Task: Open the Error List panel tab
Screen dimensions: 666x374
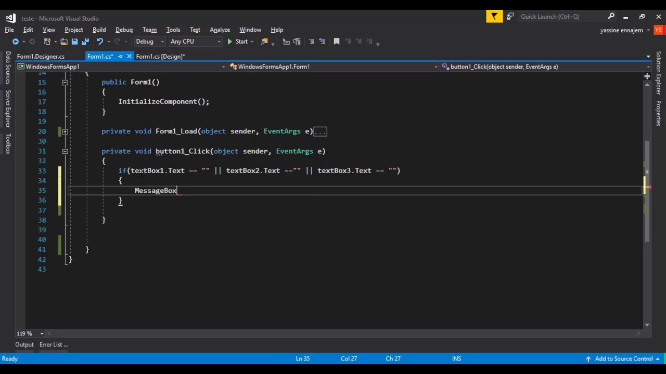Action: [x=54, y=344]
